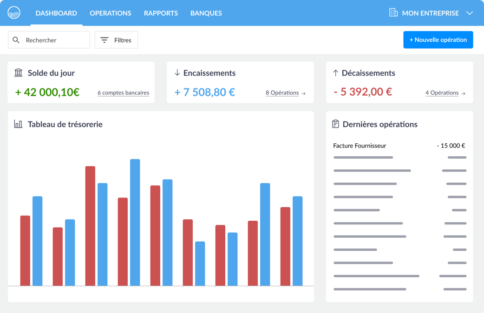Click the Nouvelle opération button
484x313 pixels.
[x=438, y=40]
